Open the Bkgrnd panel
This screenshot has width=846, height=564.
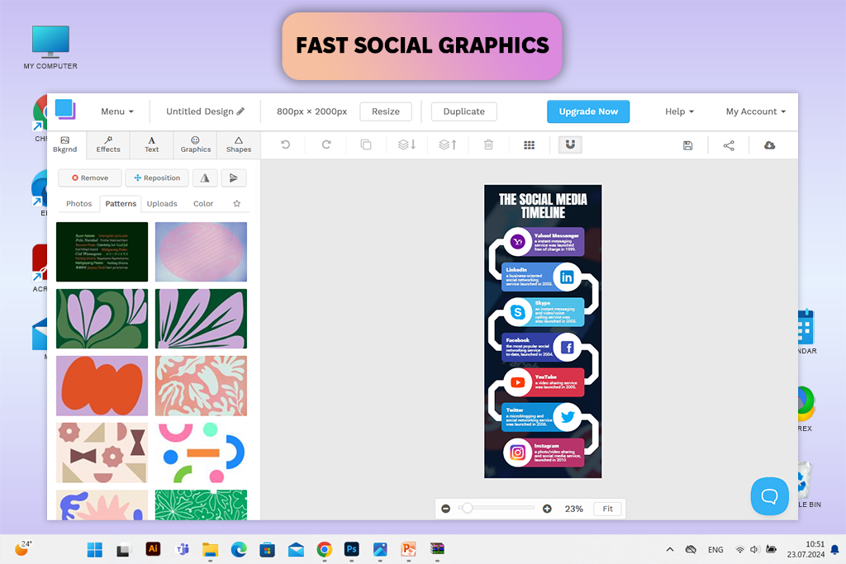point(65,145)
